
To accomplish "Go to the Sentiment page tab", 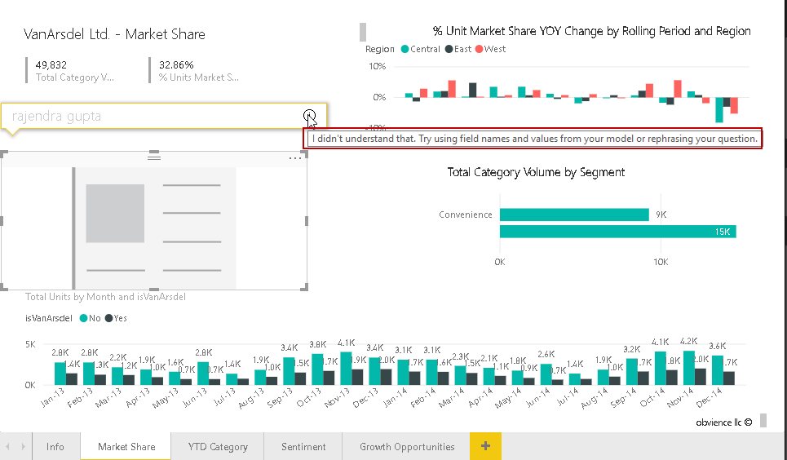I will [303, 447].
